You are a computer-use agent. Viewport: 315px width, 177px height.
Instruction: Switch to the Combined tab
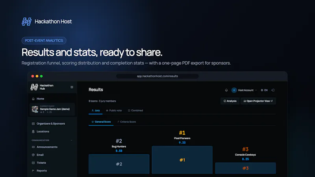[135, 111]
